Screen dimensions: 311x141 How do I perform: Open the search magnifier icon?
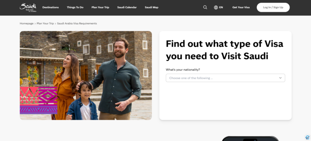click(205, 7)
